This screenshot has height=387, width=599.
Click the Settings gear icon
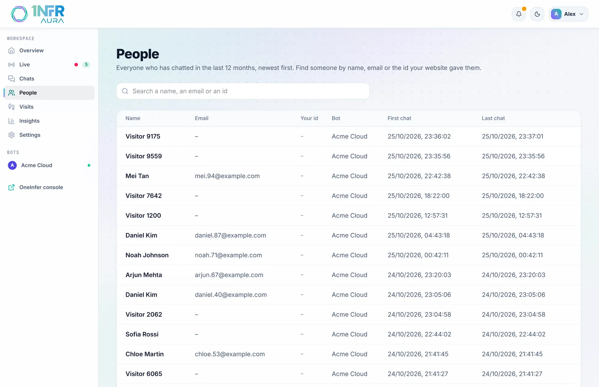coord(12,135)
